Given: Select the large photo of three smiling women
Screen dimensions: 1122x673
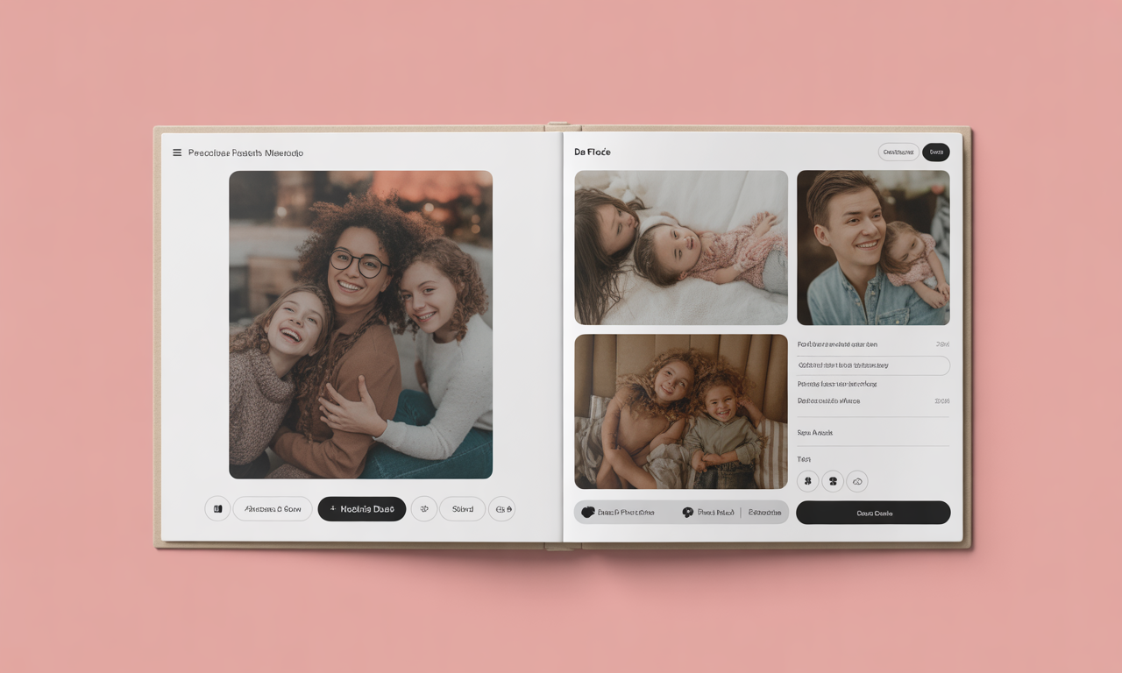Looking at the screenshot, I should pos(360,324).
